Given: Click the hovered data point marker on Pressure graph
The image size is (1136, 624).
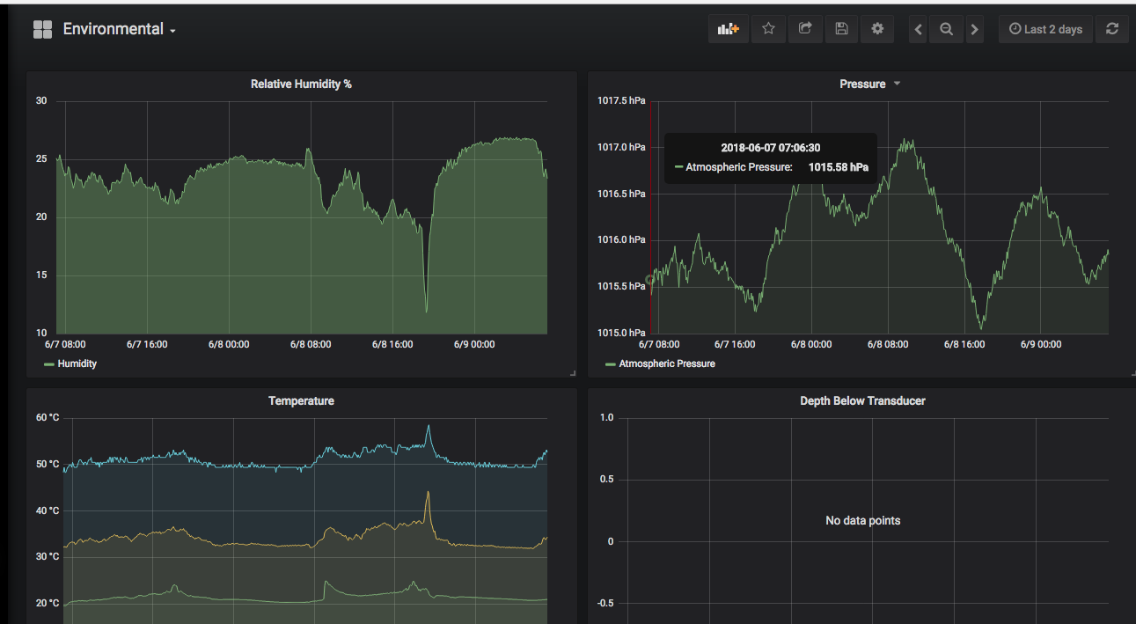Looking at the screenshot, I should click(x=651, y=280).
